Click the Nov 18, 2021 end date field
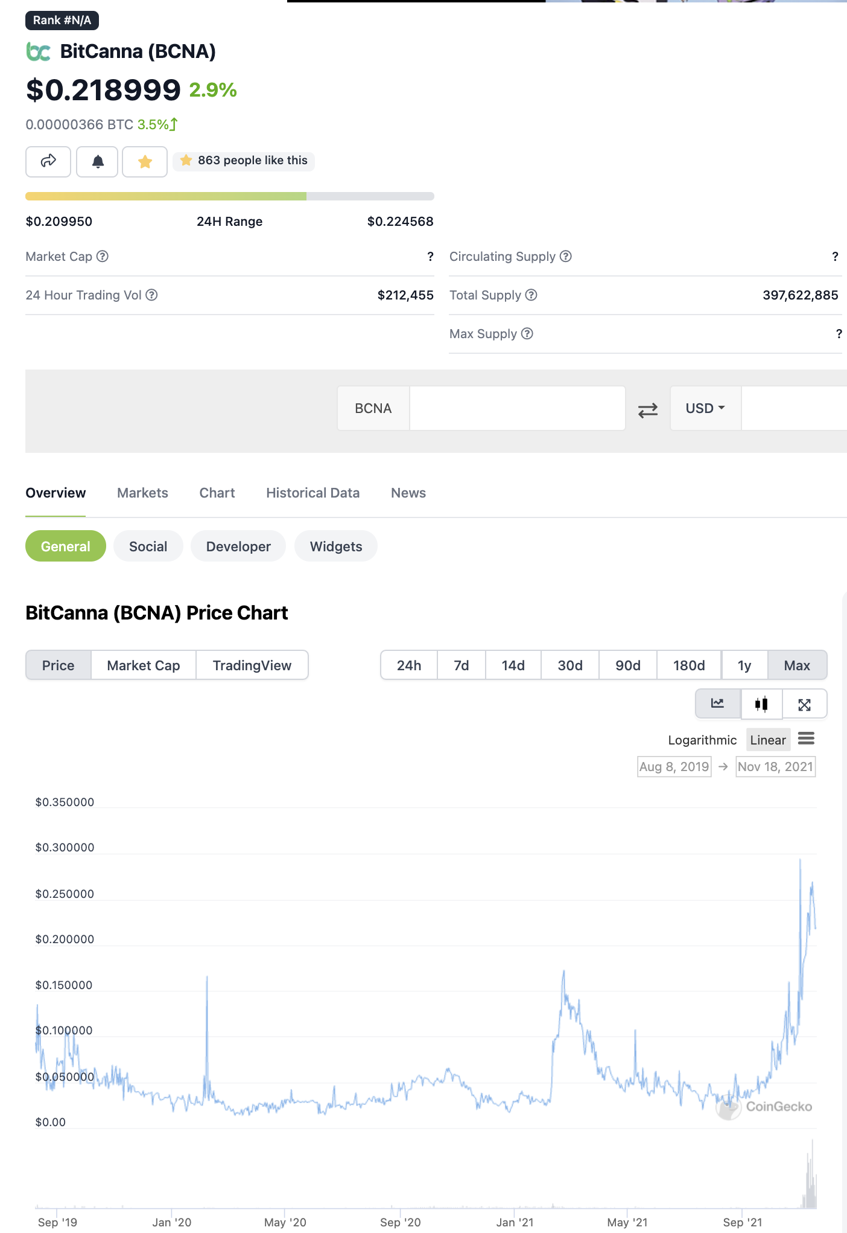 tap(776, 767)
